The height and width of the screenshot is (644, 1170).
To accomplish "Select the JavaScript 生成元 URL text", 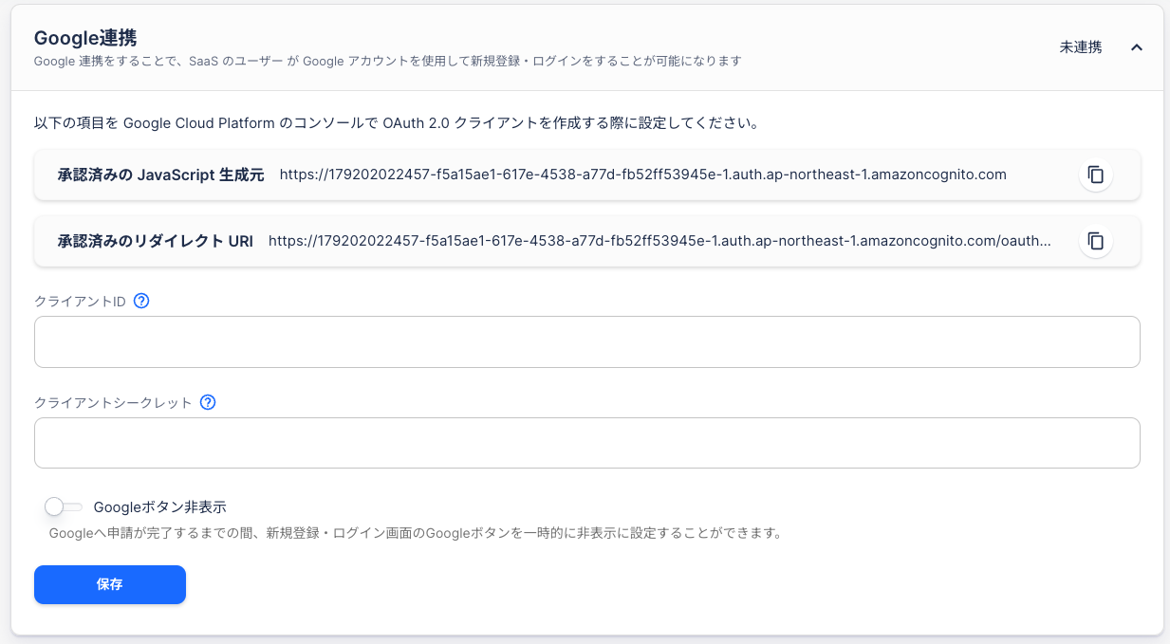I will click(x=642, y=175).
